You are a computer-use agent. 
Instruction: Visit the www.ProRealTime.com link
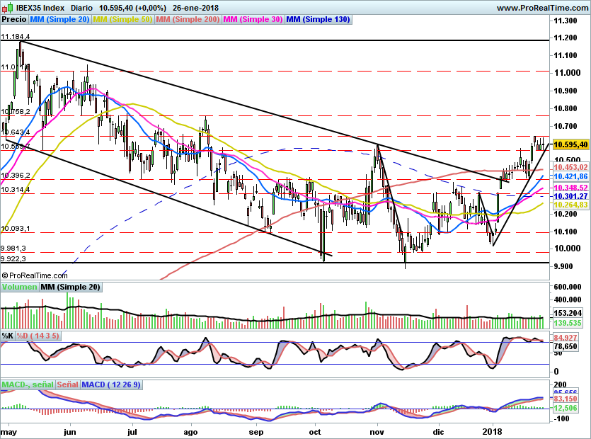click(542, 7)
